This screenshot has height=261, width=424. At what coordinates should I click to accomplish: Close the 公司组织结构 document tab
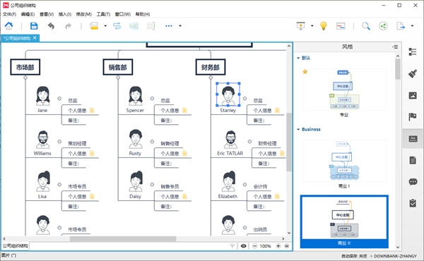pyautogui.click(x=35, y=38)
